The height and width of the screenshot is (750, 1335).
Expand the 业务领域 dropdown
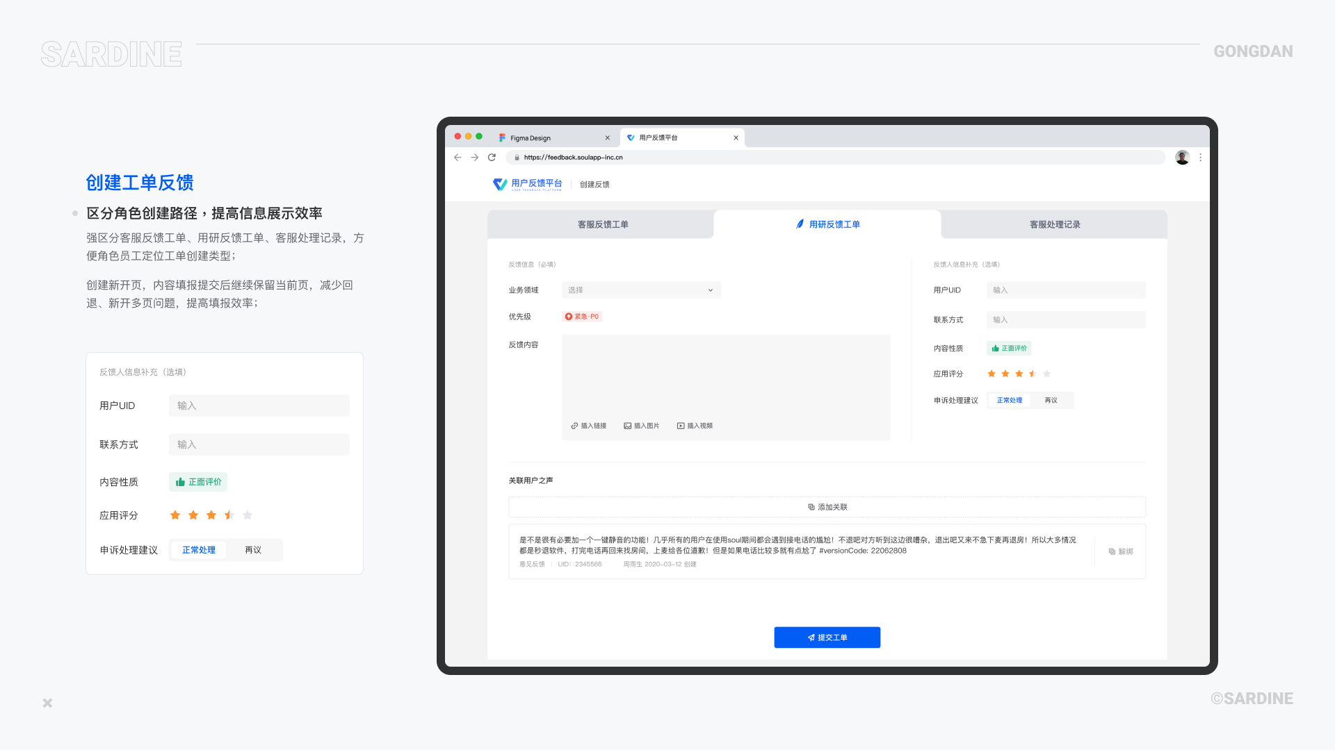coord(641,290)
